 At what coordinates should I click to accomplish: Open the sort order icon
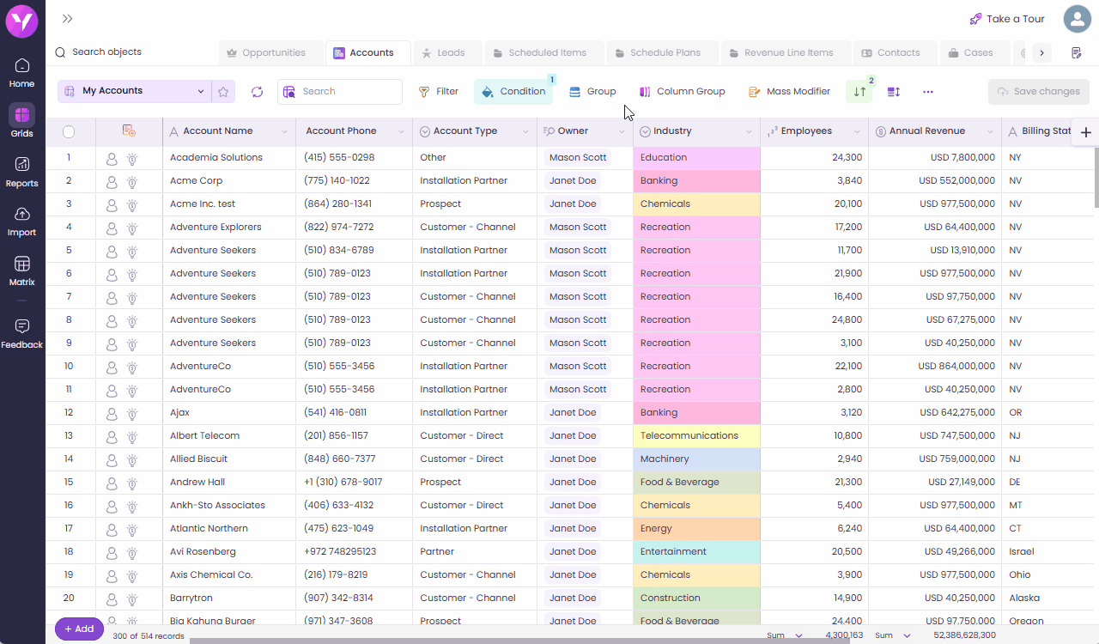859,92
